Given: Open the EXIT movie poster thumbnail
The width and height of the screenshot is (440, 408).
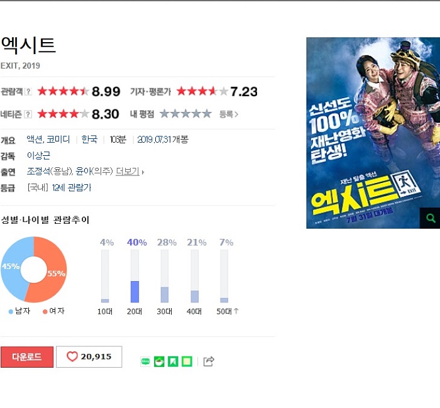Looking at the screenshot, I should coord(373,133).
